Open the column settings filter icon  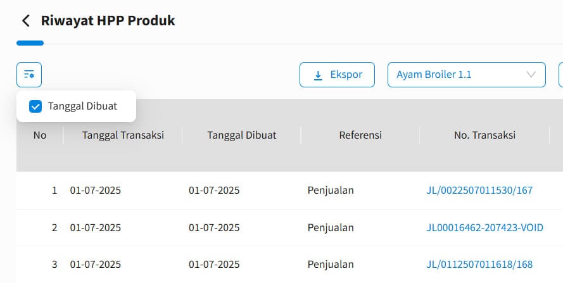pos(29,75)
